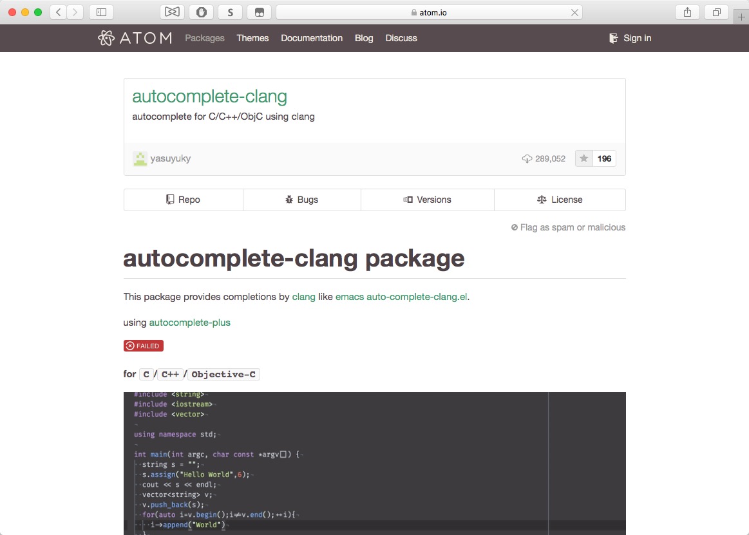Click the download cloud icon

click(x=527, y=158)
